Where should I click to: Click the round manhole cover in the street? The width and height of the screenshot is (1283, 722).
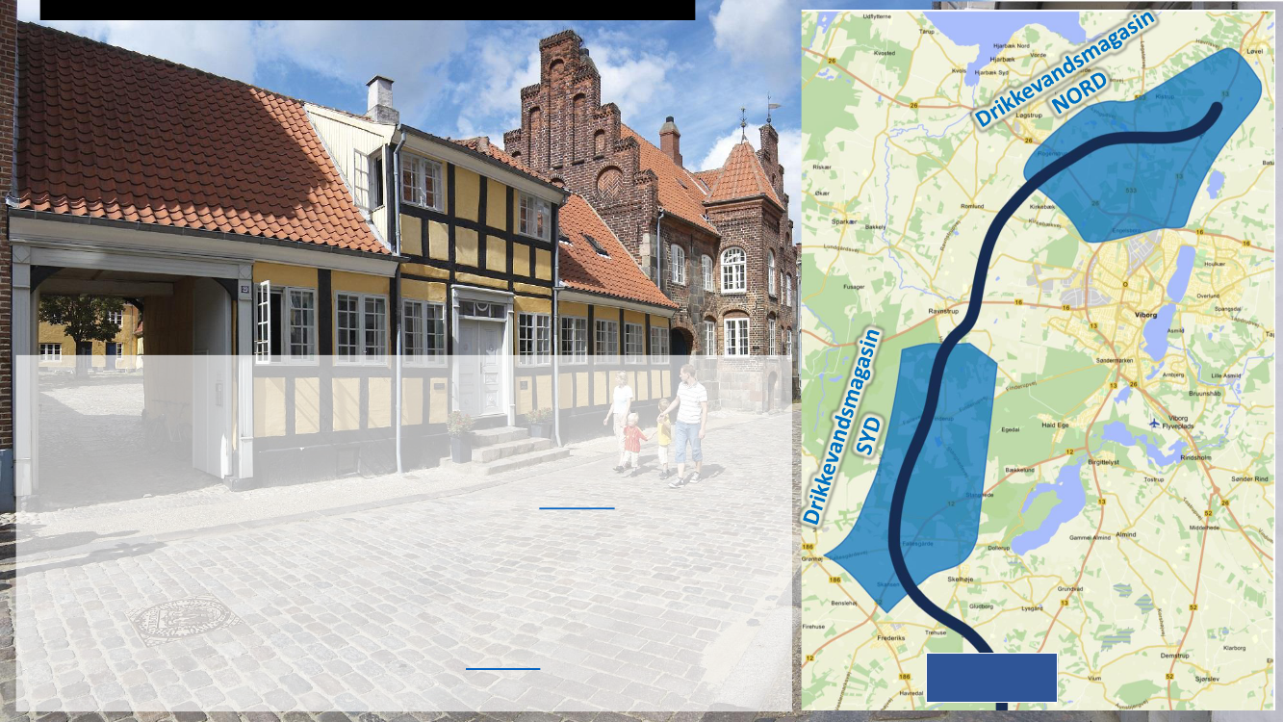coord(183,619)
